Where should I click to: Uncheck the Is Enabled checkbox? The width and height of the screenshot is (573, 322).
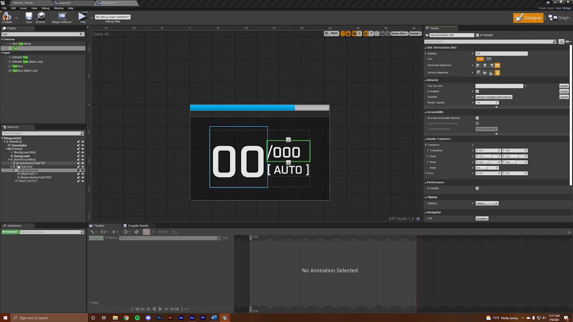[477, 91]
